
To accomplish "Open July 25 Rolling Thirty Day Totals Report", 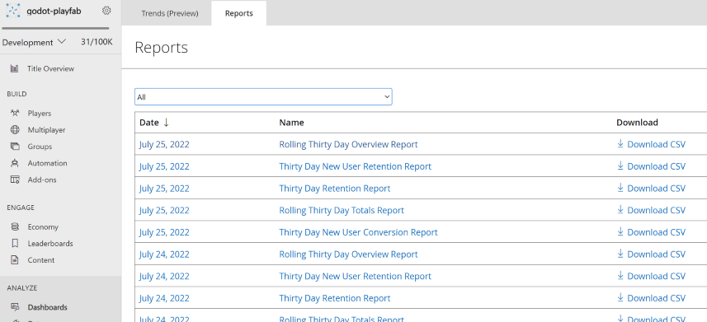I will (x=342, y=210).
